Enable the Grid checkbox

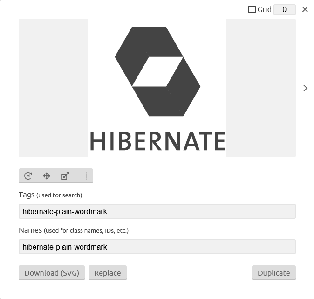click(x=252, y=9)
